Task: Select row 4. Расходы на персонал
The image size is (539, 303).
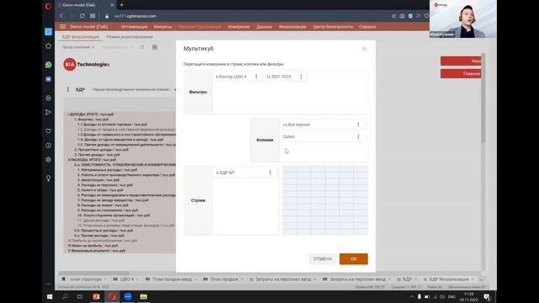Action: tap(105, 185)
